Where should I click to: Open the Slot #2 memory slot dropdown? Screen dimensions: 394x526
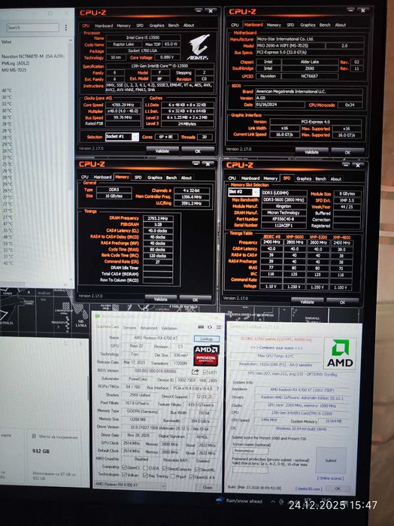(244, 192)
